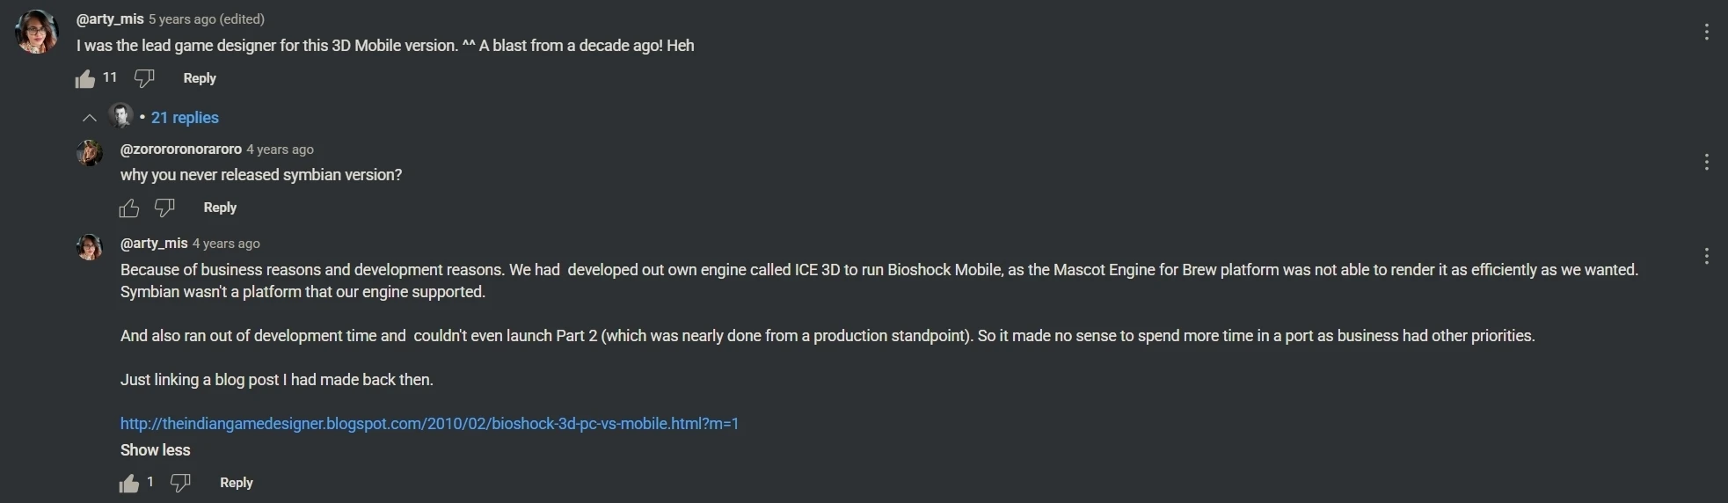
Task: Open options menu for zorororonoraroro's reply
Action: tap(1706, 162)
